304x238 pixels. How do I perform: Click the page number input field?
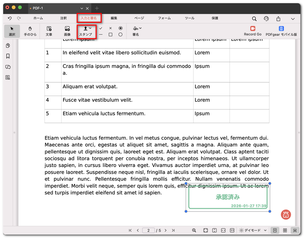pyautogui.click(x=148, y=230)
